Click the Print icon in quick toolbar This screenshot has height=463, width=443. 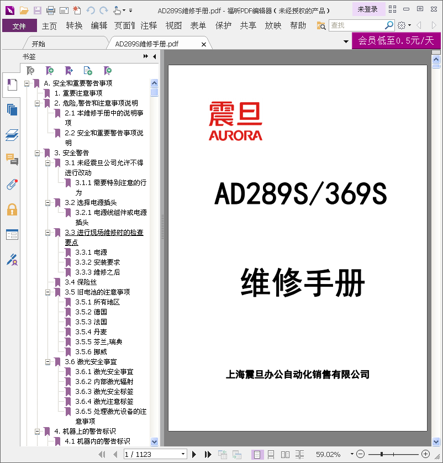click(51, 10)
